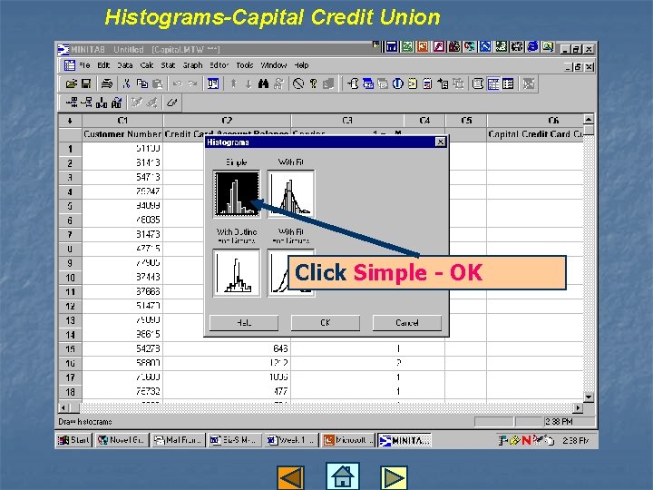This screenshot has height=490, width=653.
Task: Click the Insert Rows icon in lower toolbar
Action: click(x=86, y=102)
